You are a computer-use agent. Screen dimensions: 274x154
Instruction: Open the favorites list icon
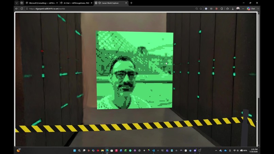[x=227, y=8]
